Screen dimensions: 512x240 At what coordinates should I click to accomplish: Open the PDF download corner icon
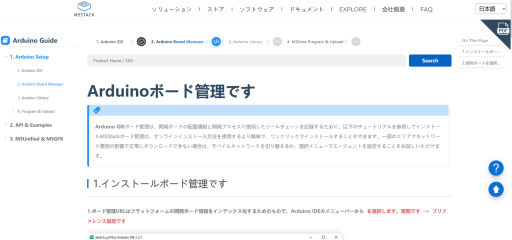click(503, 28)
